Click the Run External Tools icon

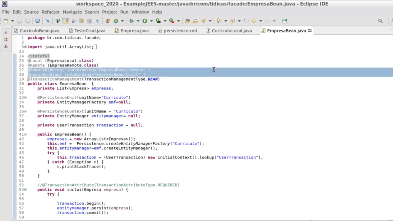click(172, 21)
